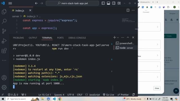The height and width of the screenshot is (101, 180).
Task: Open the Run and Debug view
Action: coord(4,41)
